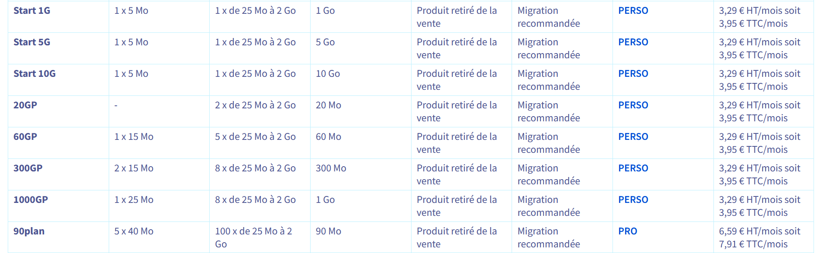The image size is (817, 253).
Task: Select the 1000GP plan name cell
Action: coord(31,200)
